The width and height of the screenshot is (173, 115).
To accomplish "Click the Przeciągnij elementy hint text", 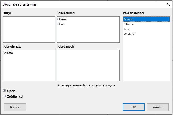I will pyautogui.click(x=86, y=85).
